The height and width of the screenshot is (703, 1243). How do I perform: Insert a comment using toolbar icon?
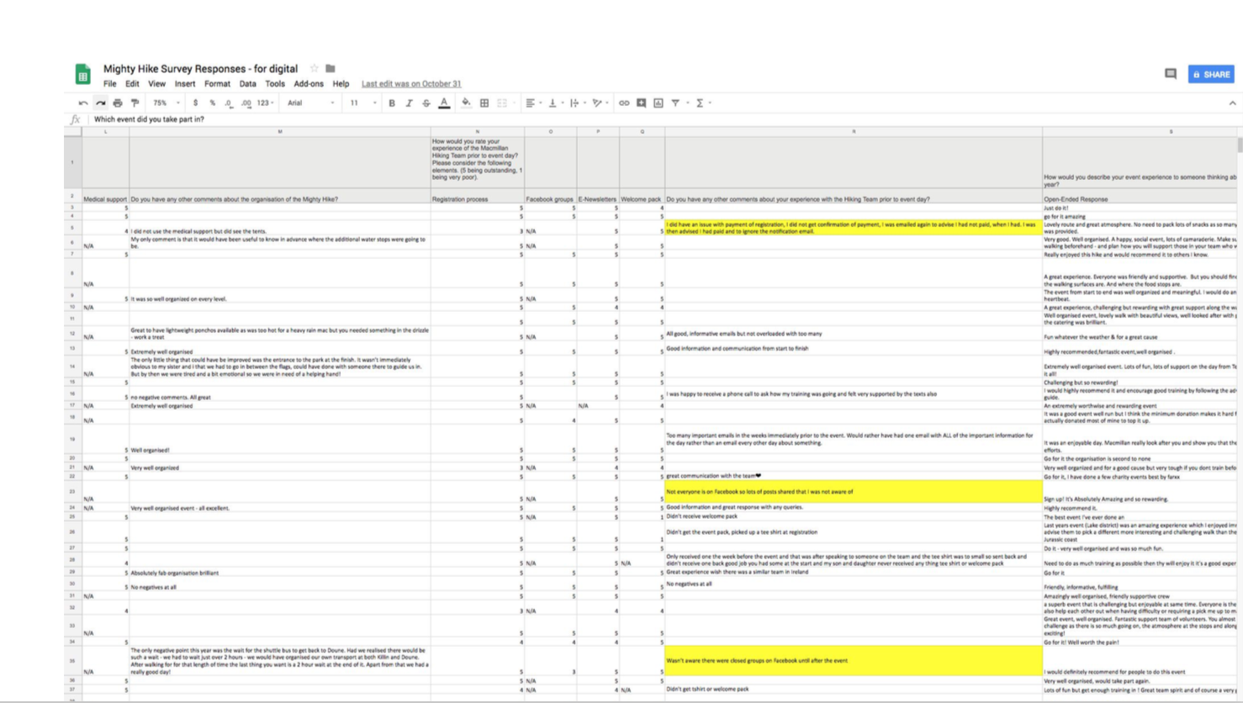[x=641, y=103]
